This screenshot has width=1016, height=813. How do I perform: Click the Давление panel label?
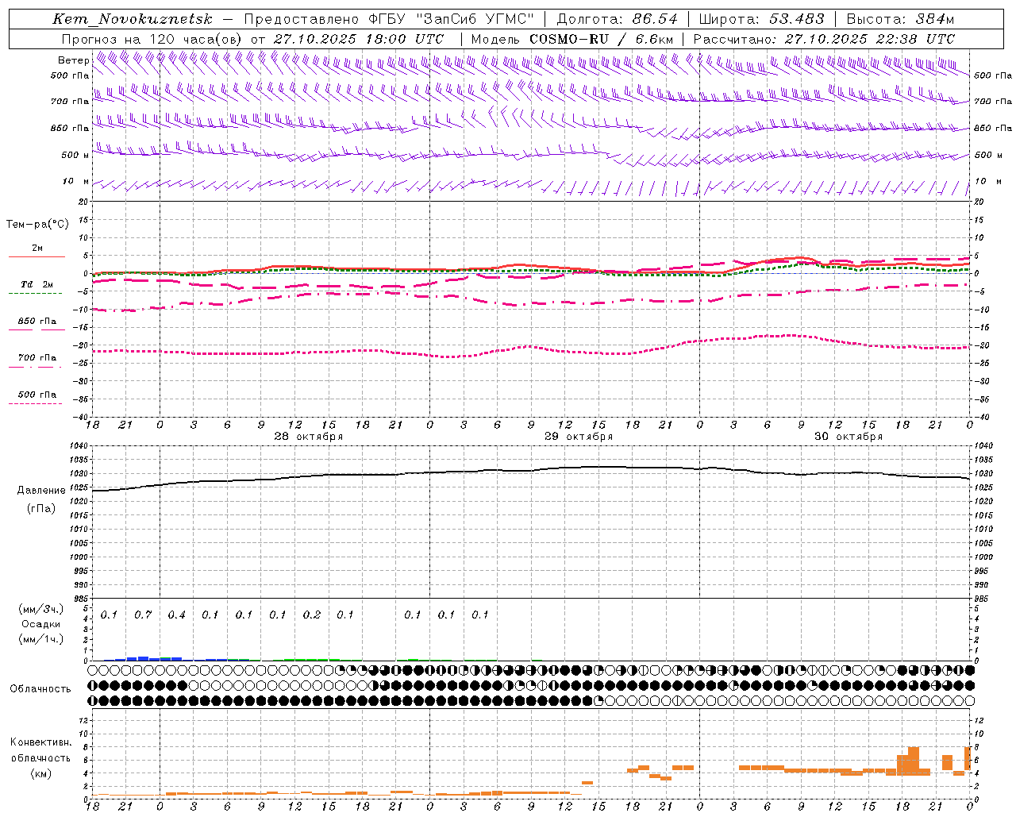(41, 491)
